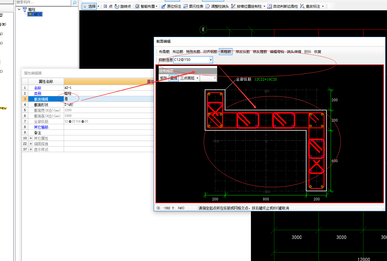This screenshot has width=387, height=261.
Task: Select the 其它箍筋 property row
Action: 87,127
